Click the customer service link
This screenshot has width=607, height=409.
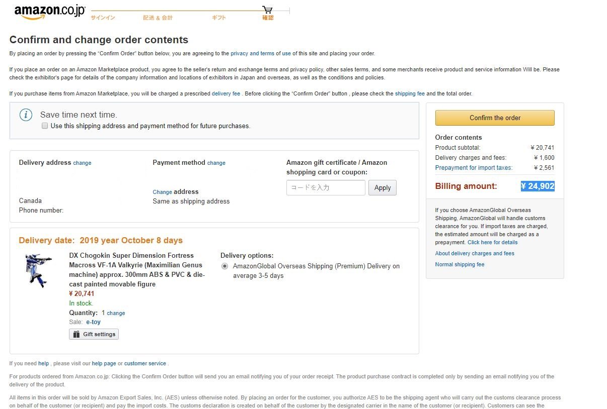tap(145, 363)
